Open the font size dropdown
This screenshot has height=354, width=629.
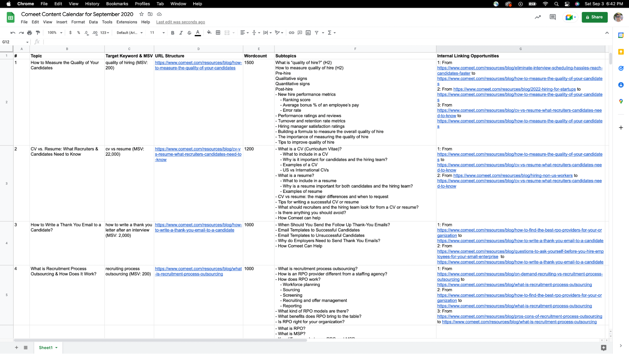pyautogui.click(x=157, y=33)
